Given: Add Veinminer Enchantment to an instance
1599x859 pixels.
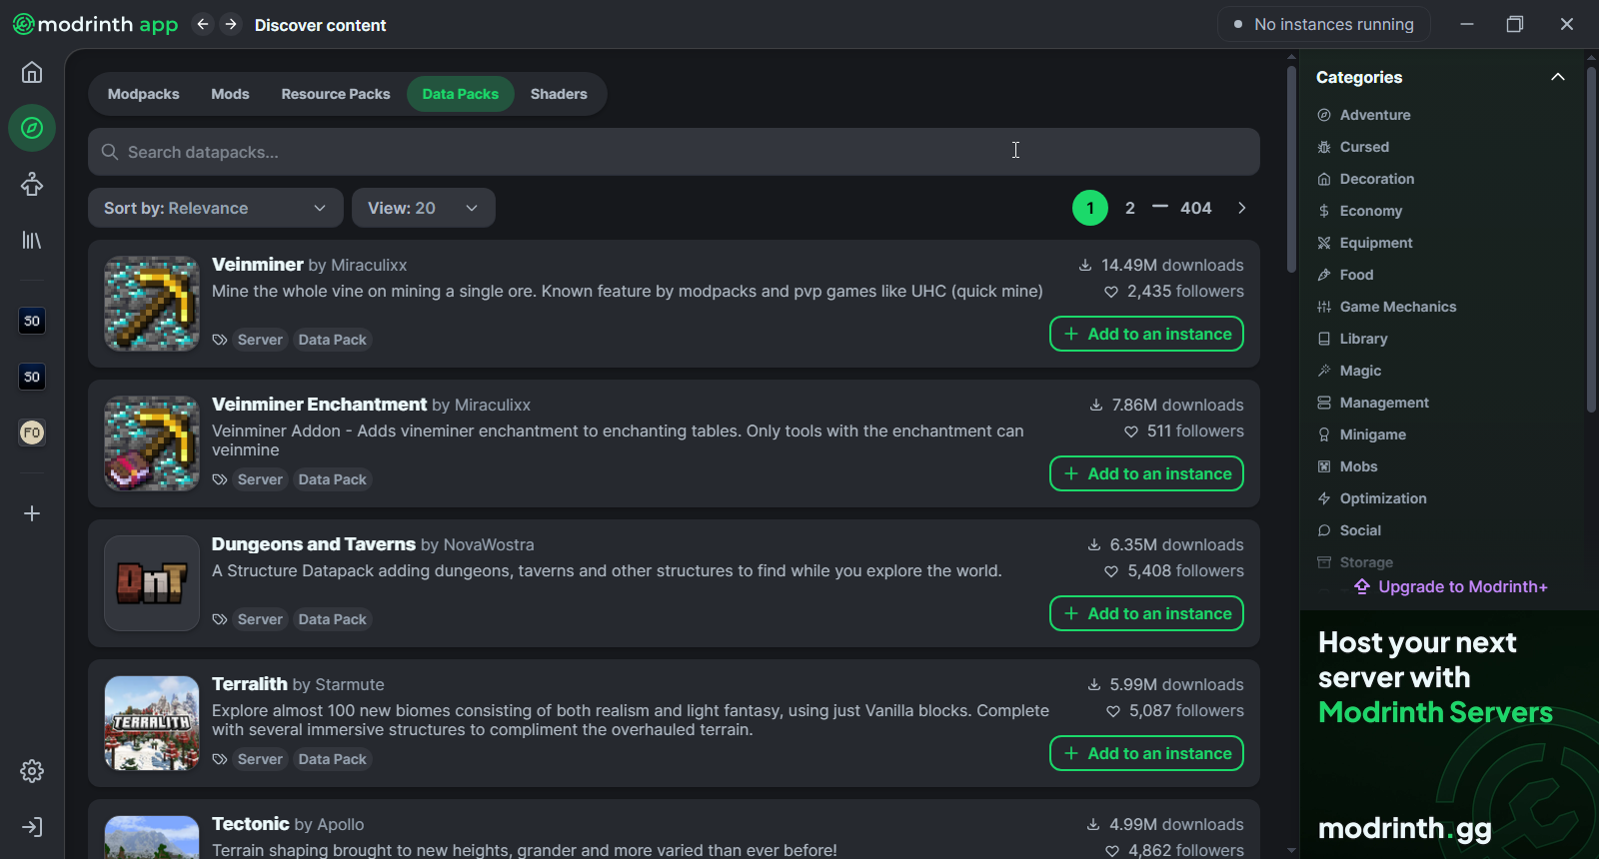Looking at the screenshot, I should click(x=1146, y=473).
